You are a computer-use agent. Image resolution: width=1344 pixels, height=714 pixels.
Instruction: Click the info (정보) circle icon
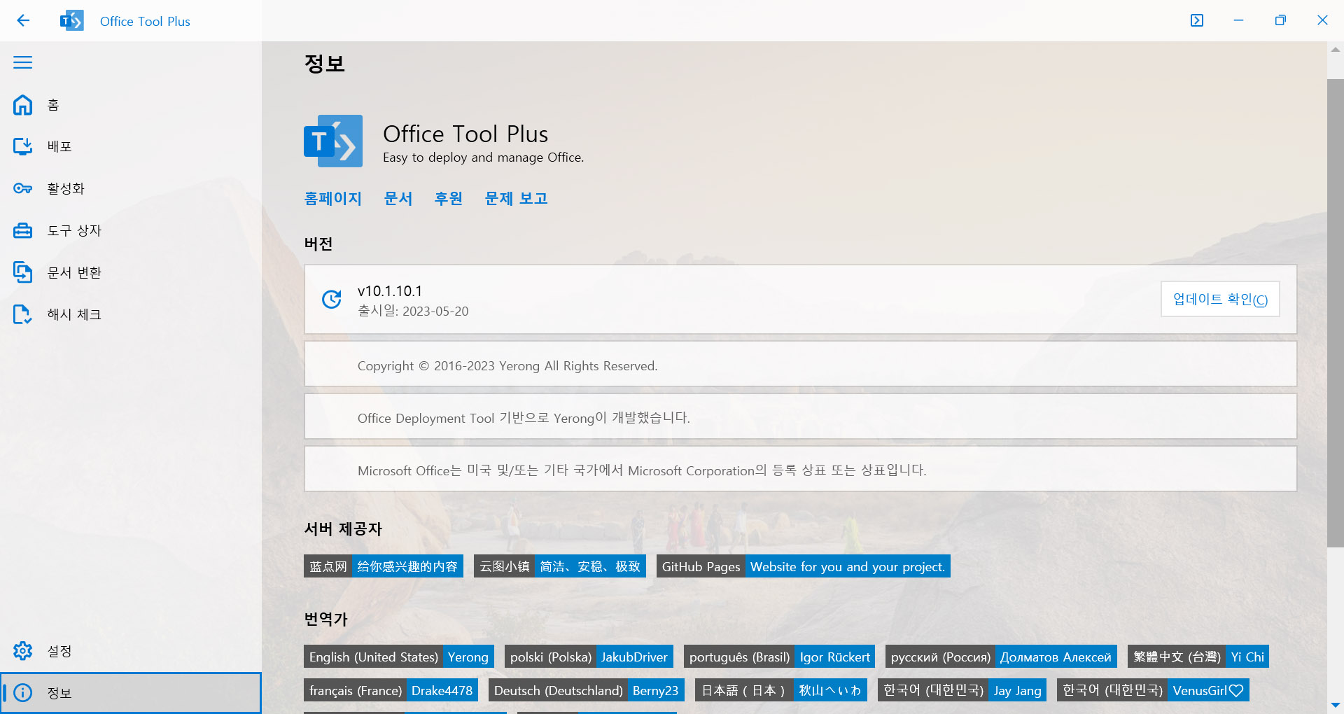(23, 692)
